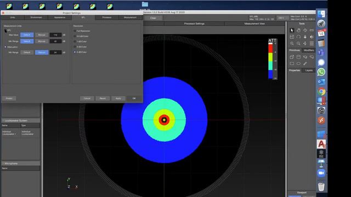Collapse the Loudspeaker System section
Image resolution: width=351 pixels, height=197 pixels.
pyautogui.click(x=3, y=120)
